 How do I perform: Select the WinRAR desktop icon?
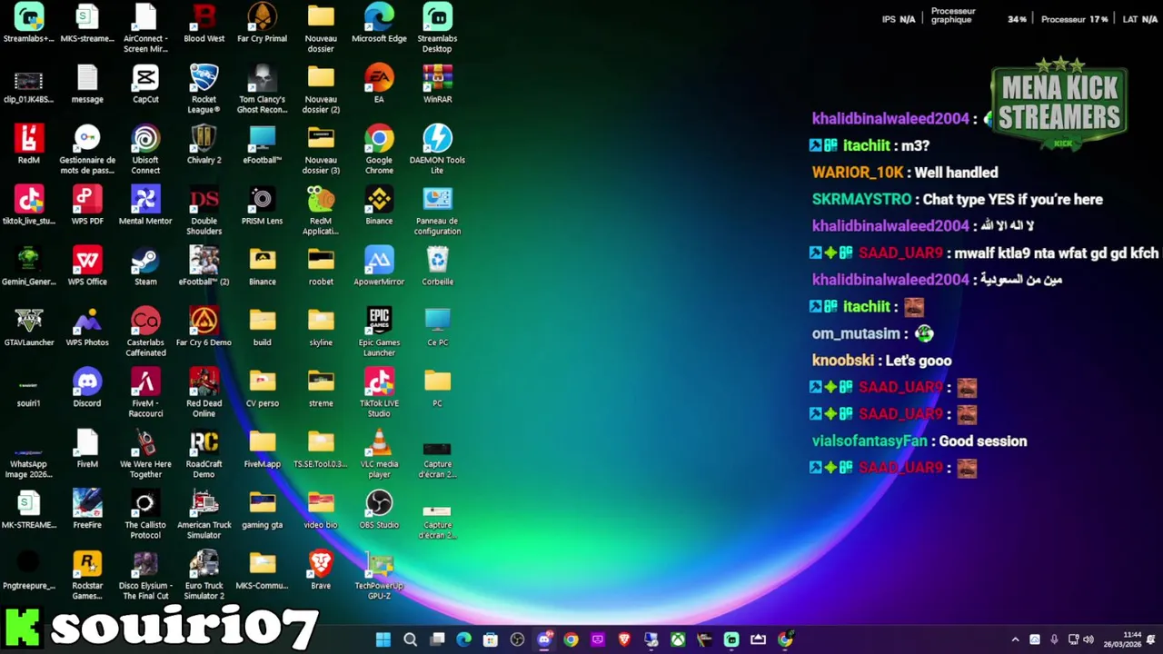437,84
